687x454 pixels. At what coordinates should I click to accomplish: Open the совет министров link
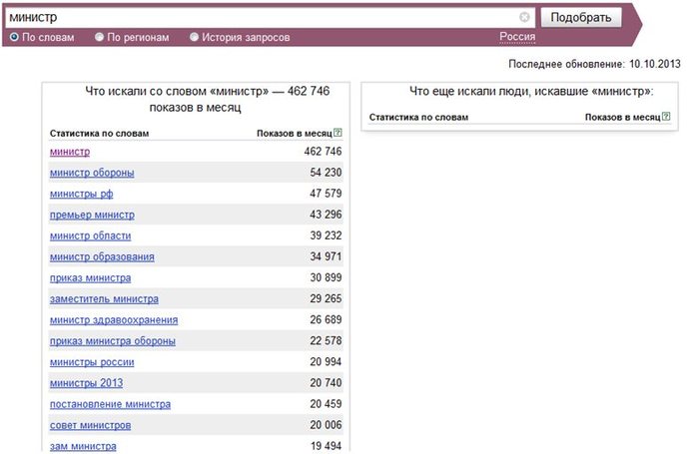(90, 425)
